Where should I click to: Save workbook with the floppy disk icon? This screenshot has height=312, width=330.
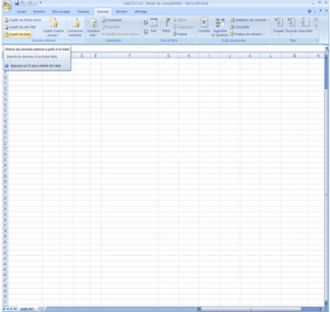tap(17, 3)
